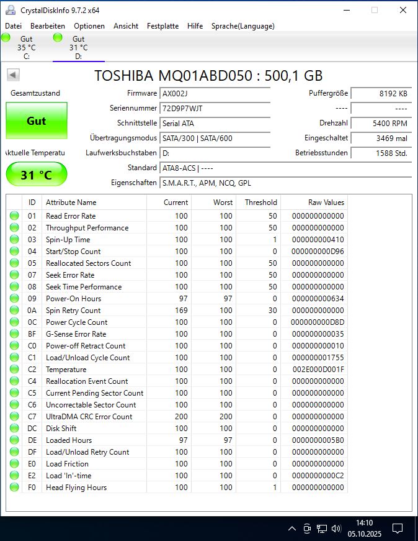Click the previous disk arrow button
The width and height of the screenshot is (418, 541).
click(x=13, y=75)
